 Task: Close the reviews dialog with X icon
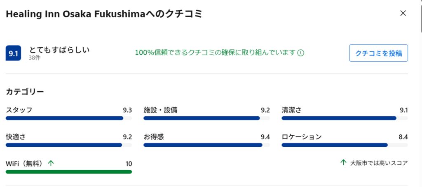[x=403, y=13]
